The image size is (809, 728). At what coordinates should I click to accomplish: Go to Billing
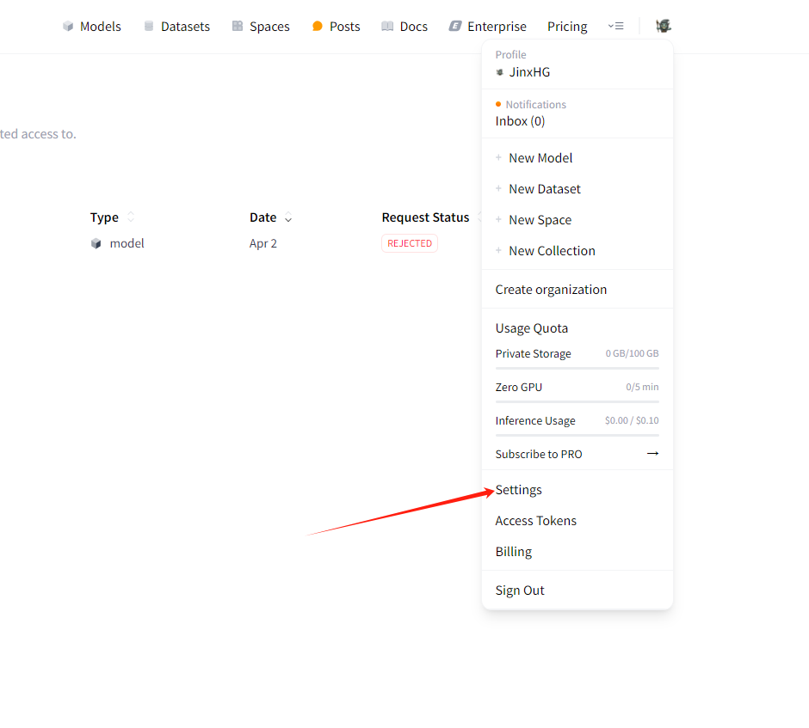pyautogui.click(x=513, y=552)
